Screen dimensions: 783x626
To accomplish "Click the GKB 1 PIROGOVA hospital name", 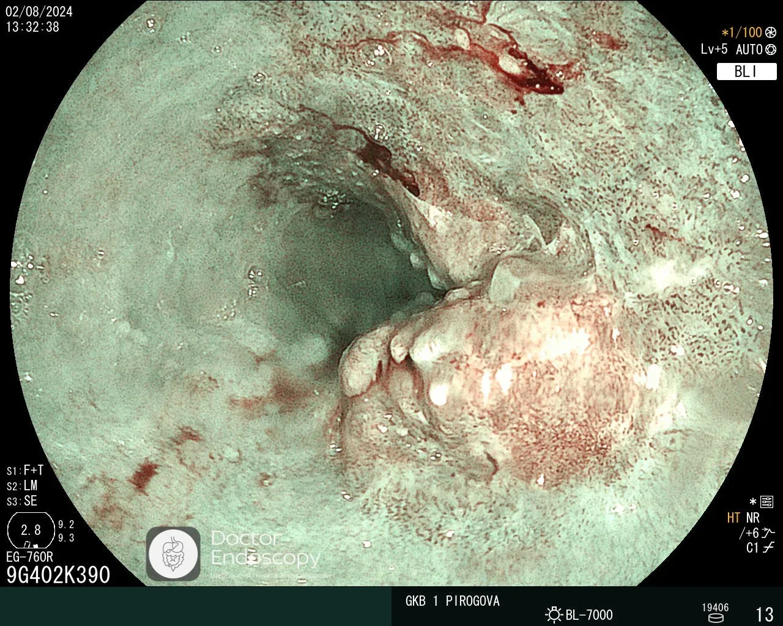I will point(453,601).
